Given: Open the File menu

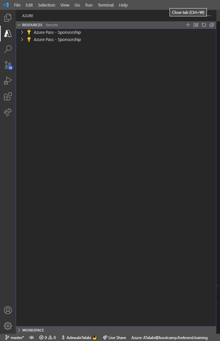Looking at the screenshot, I should [17, 5].
